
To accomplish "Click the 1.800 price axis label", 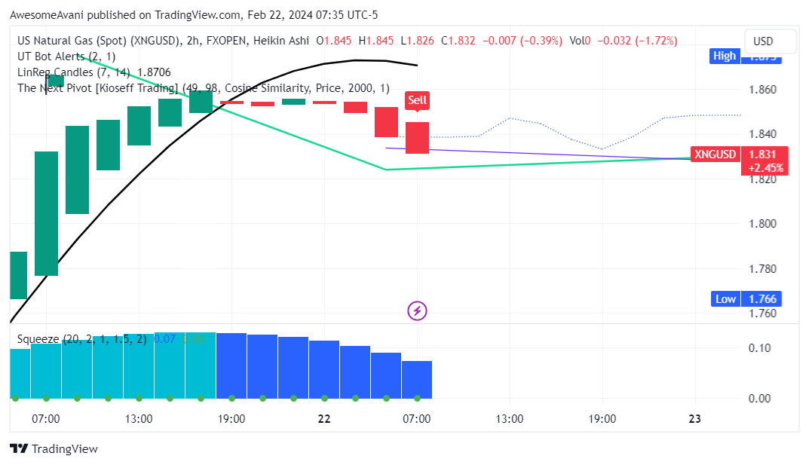I will point(762,224).
